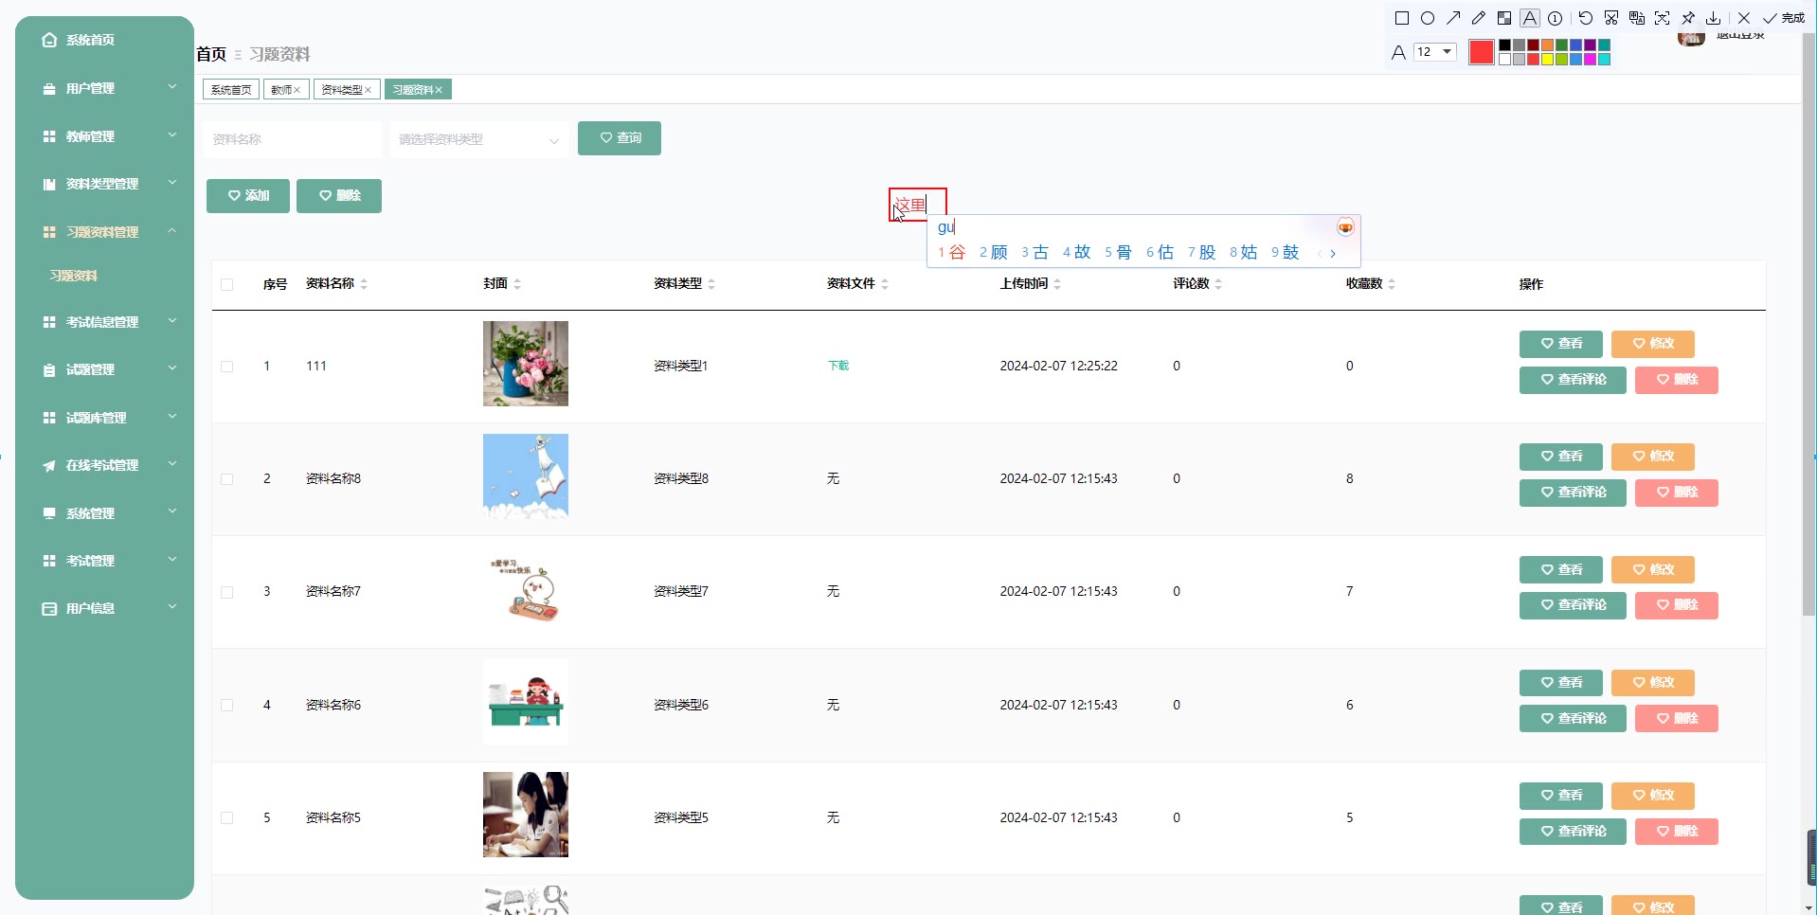
Task: Pick the purple color swatch
Action: [x=1590, y=45]
